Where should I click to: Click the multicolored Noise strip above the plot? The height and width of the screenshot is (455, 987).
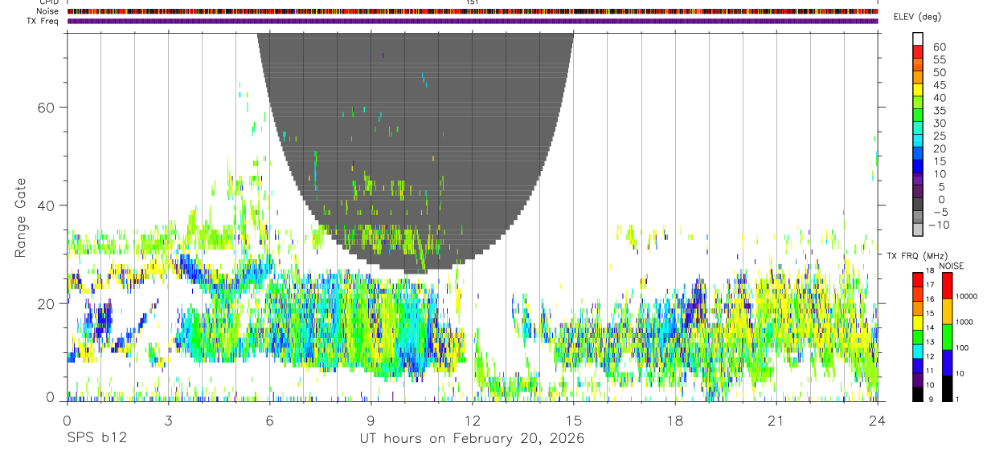point(473,11)
